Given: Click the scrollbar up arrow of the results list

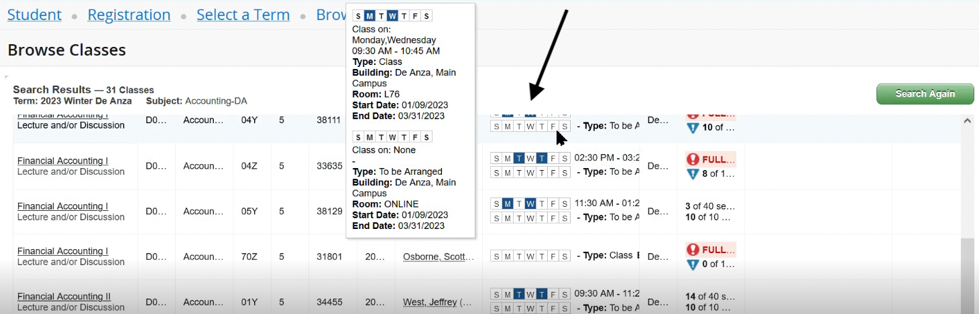Looking at the screenshot, I should tap(967, 121).
